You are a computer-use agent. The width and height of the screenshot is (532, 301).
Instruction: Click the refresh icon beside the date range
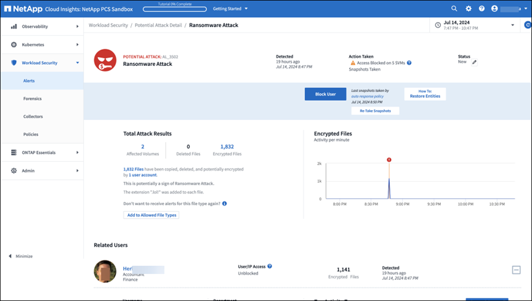pyautogui.click(x=527, y=25)
